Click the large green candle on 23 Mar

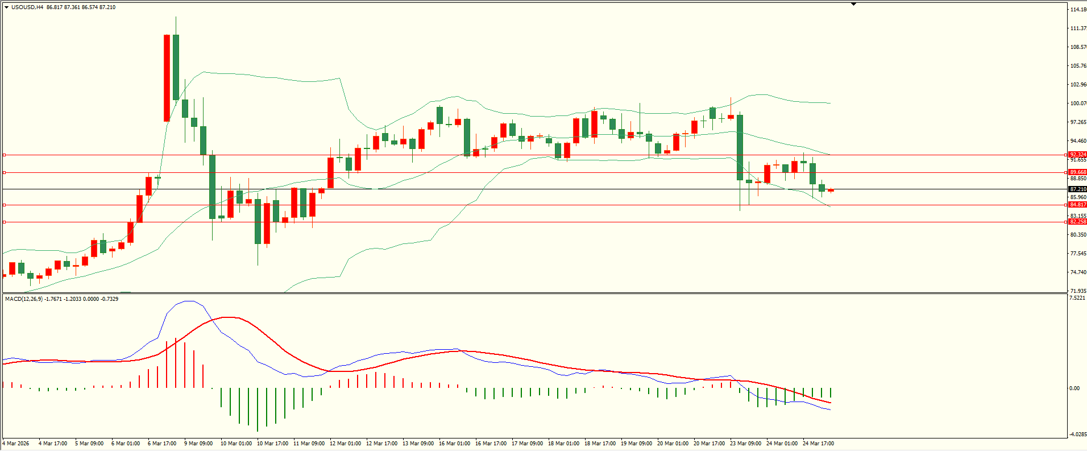click(x=740, y=147)
